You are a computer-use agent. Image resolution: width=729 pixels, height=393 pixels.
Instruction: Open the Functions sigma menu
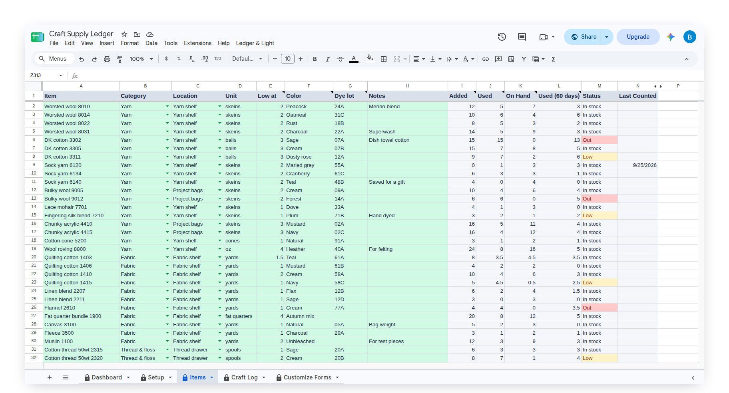554,59
